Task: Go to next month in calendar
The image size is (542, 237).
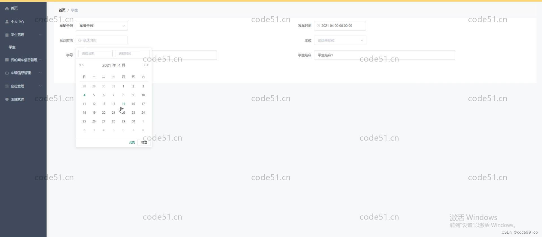Action: 145,65
